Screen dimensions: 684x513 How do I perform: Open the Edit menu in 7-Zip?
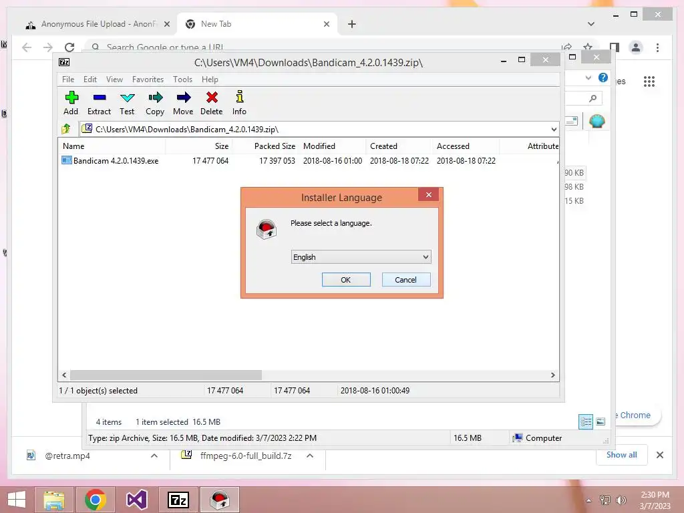(x=90, y=79)
